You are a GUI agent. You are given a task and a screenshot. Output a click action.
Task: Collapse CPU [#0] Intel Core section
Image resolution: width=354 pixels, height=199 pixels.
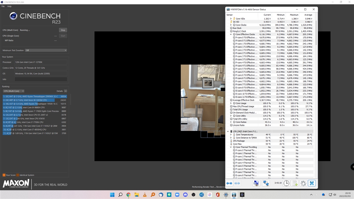coord(228,131)
